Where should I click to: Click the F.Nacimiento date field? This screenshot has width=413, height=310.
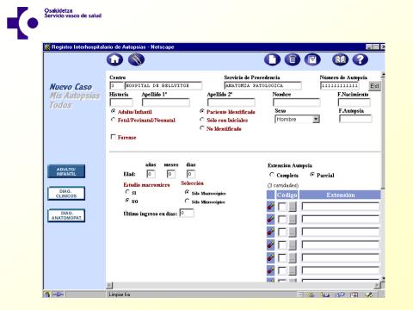[354, 102]
